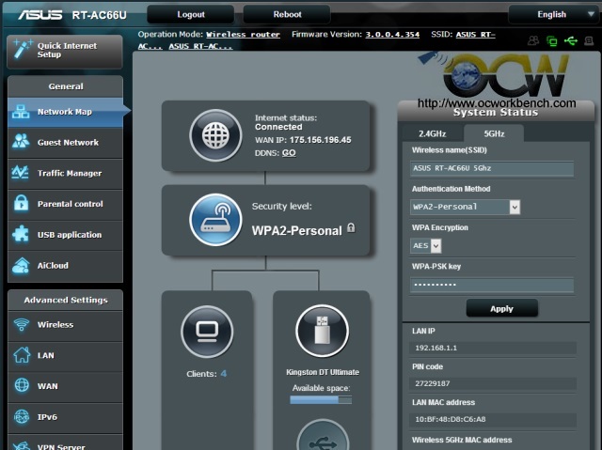Open Network Map from the sidebar

65,112
